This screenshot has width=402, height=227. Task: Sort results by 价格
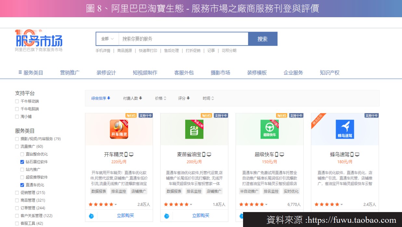point(161,98)
